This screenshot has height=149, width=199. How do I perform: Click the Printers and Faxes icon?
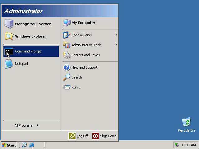point(67,55)
